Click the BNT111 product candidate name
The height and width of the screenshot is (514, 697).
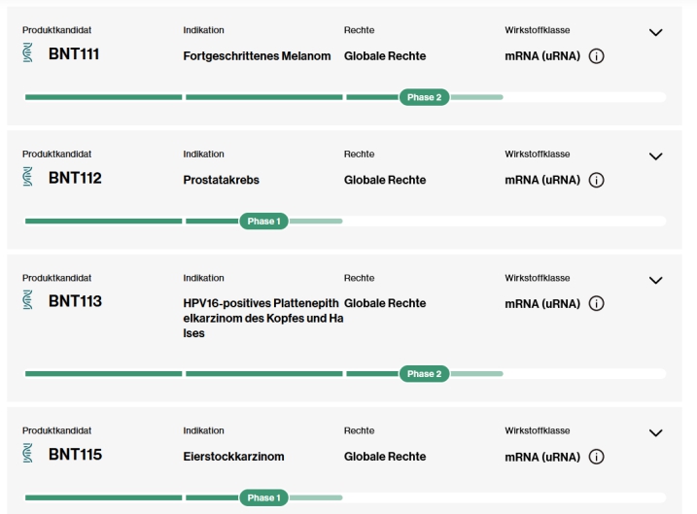74,54
